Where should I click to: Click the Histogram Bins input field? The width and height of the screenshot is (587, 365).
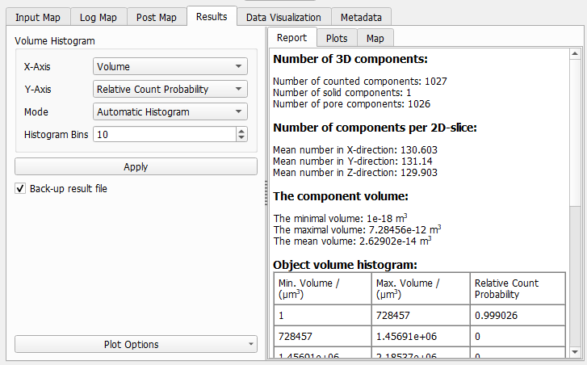point(165,134)
